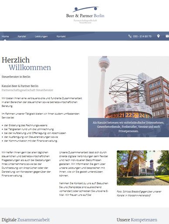Click the Steuerberater in Berlin subtitle

(x=16, y=77)
